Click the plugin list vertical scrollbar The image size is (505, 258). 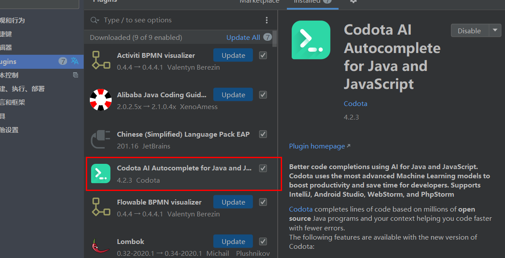point(275,39)
